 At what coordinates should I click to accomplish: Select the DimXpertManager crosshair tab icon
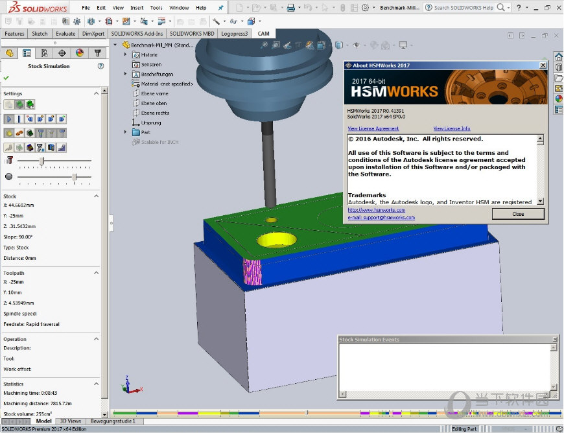tap(62, 53)
